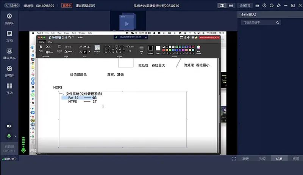Open the Rotate dropdown

[69, 52]
